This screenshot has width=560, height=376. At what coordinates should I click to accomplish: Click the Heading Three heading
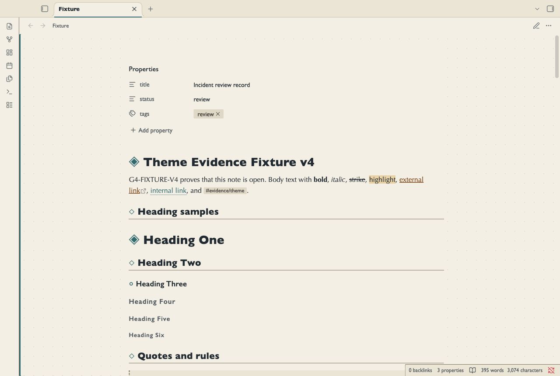[x=161, y=284]
